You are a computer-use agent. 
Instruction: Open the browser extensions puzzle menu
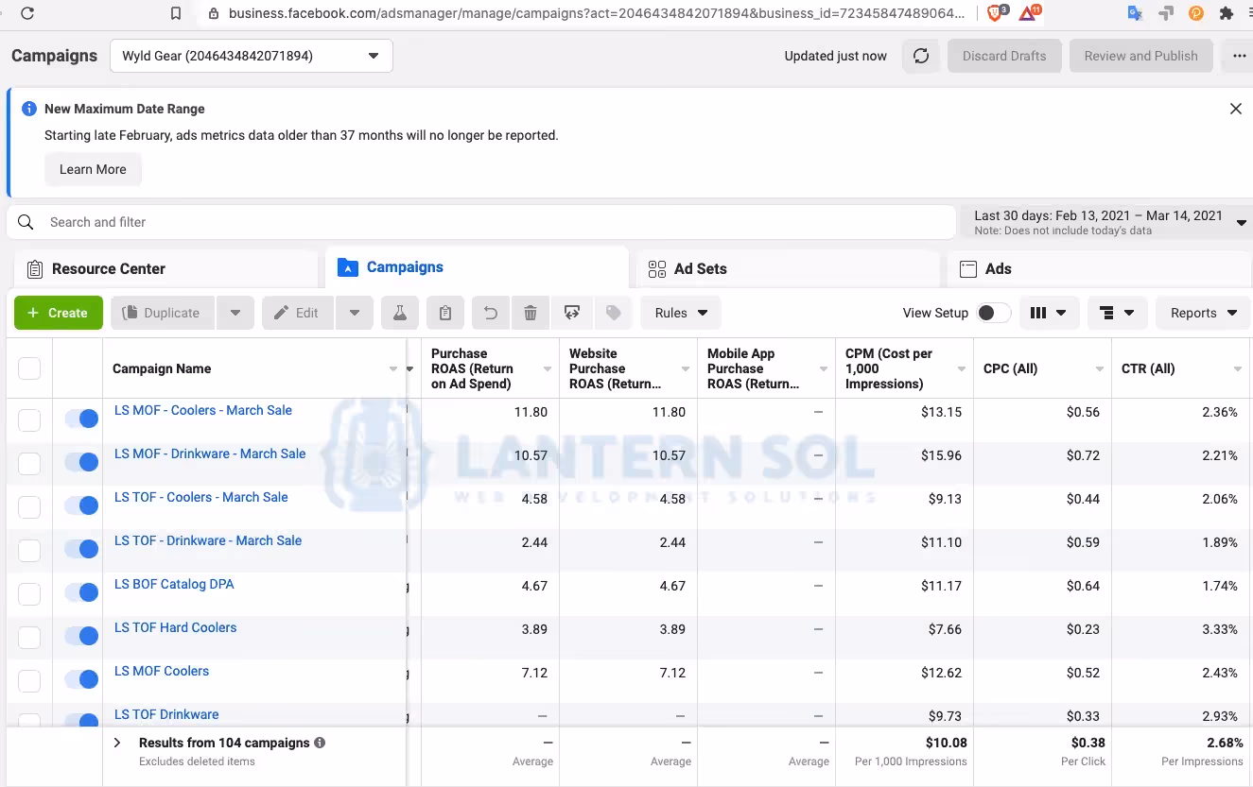point(1227,13)
